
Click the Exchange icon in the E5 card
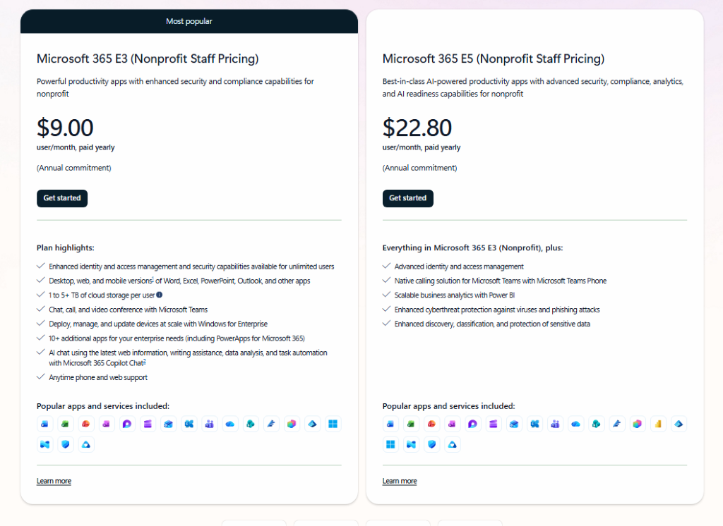(534, 424)
